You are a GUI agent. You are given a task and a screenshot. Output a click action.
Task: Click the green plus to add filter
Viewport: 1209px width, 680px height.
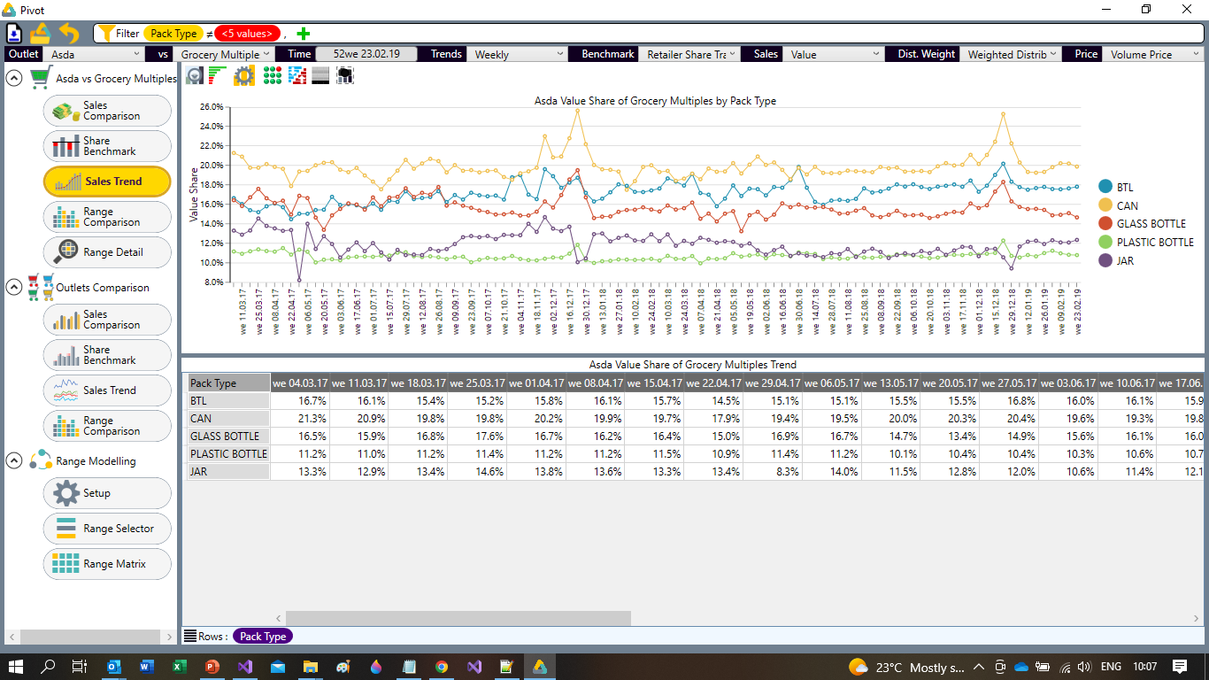[304, 34]
